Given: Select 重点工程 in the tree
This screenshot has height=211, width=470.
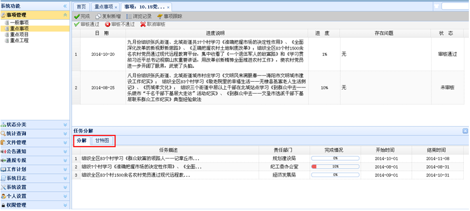Looking at the screenshot, I should pos(19,40).
